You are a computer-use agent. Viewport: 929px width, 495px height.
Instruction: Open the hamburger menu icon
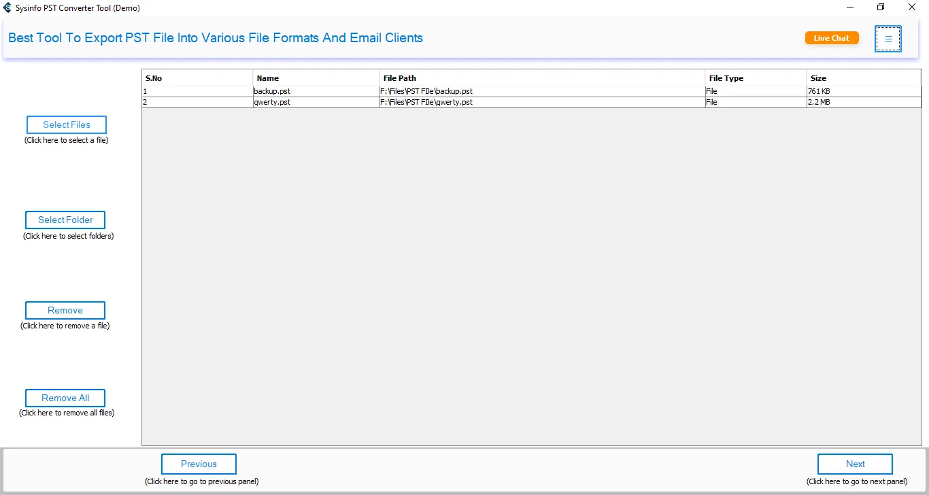[x=888, y=39]
